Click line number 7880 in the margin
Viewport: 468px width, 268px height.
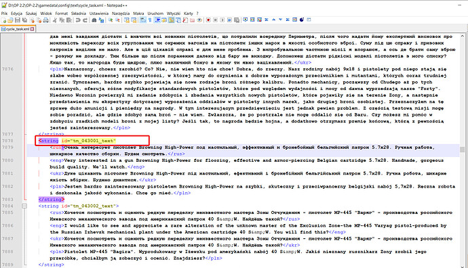(x=7, y=160)
